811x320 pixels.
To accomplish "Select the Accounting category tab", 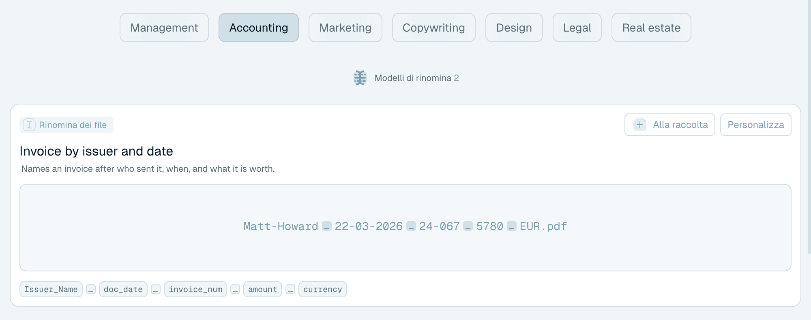I will coord(259,28).
